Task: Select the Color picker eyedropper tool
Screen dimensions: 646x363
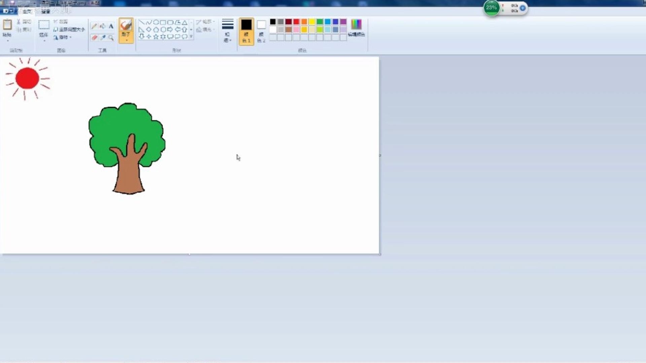Action: [103, 38]
